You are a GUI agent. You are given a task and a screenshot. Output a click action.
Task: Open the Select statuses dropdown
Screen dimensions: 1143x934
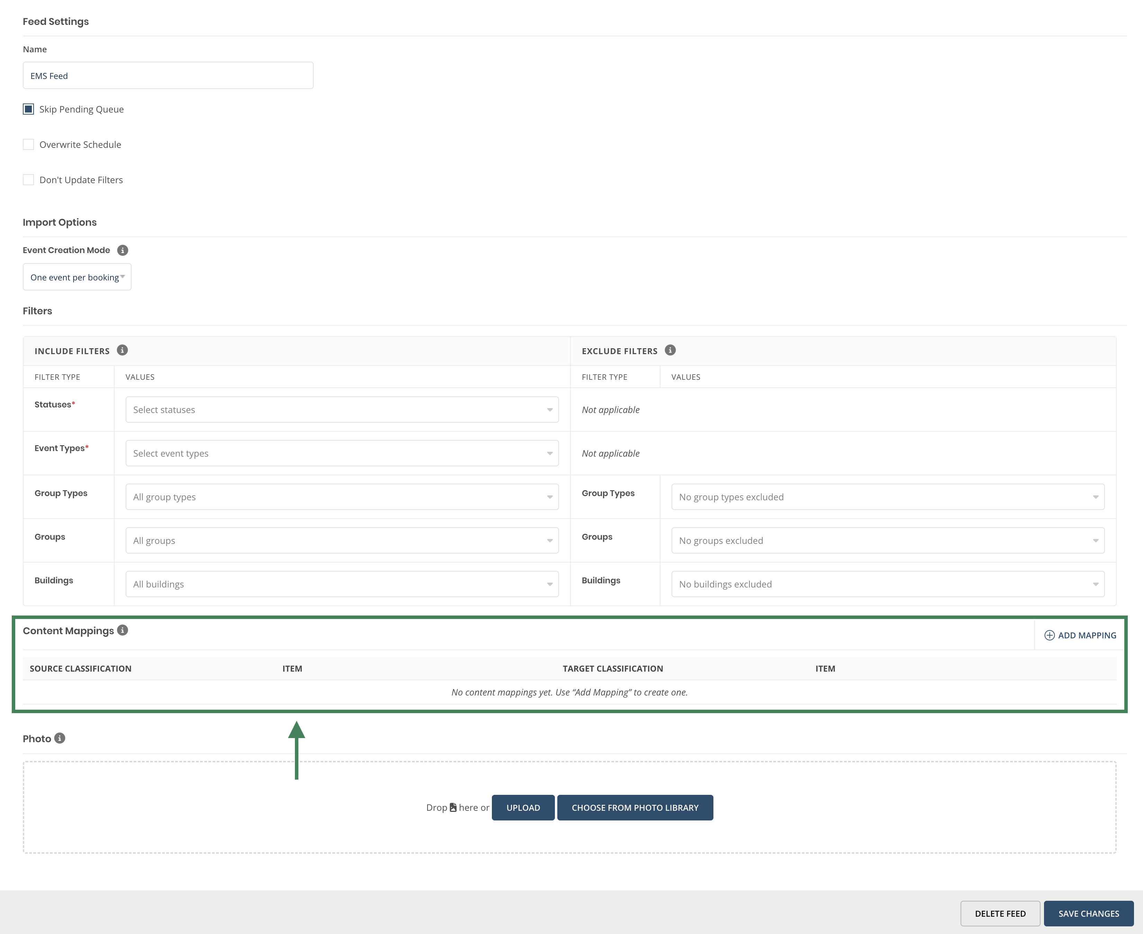coord(342,410)
